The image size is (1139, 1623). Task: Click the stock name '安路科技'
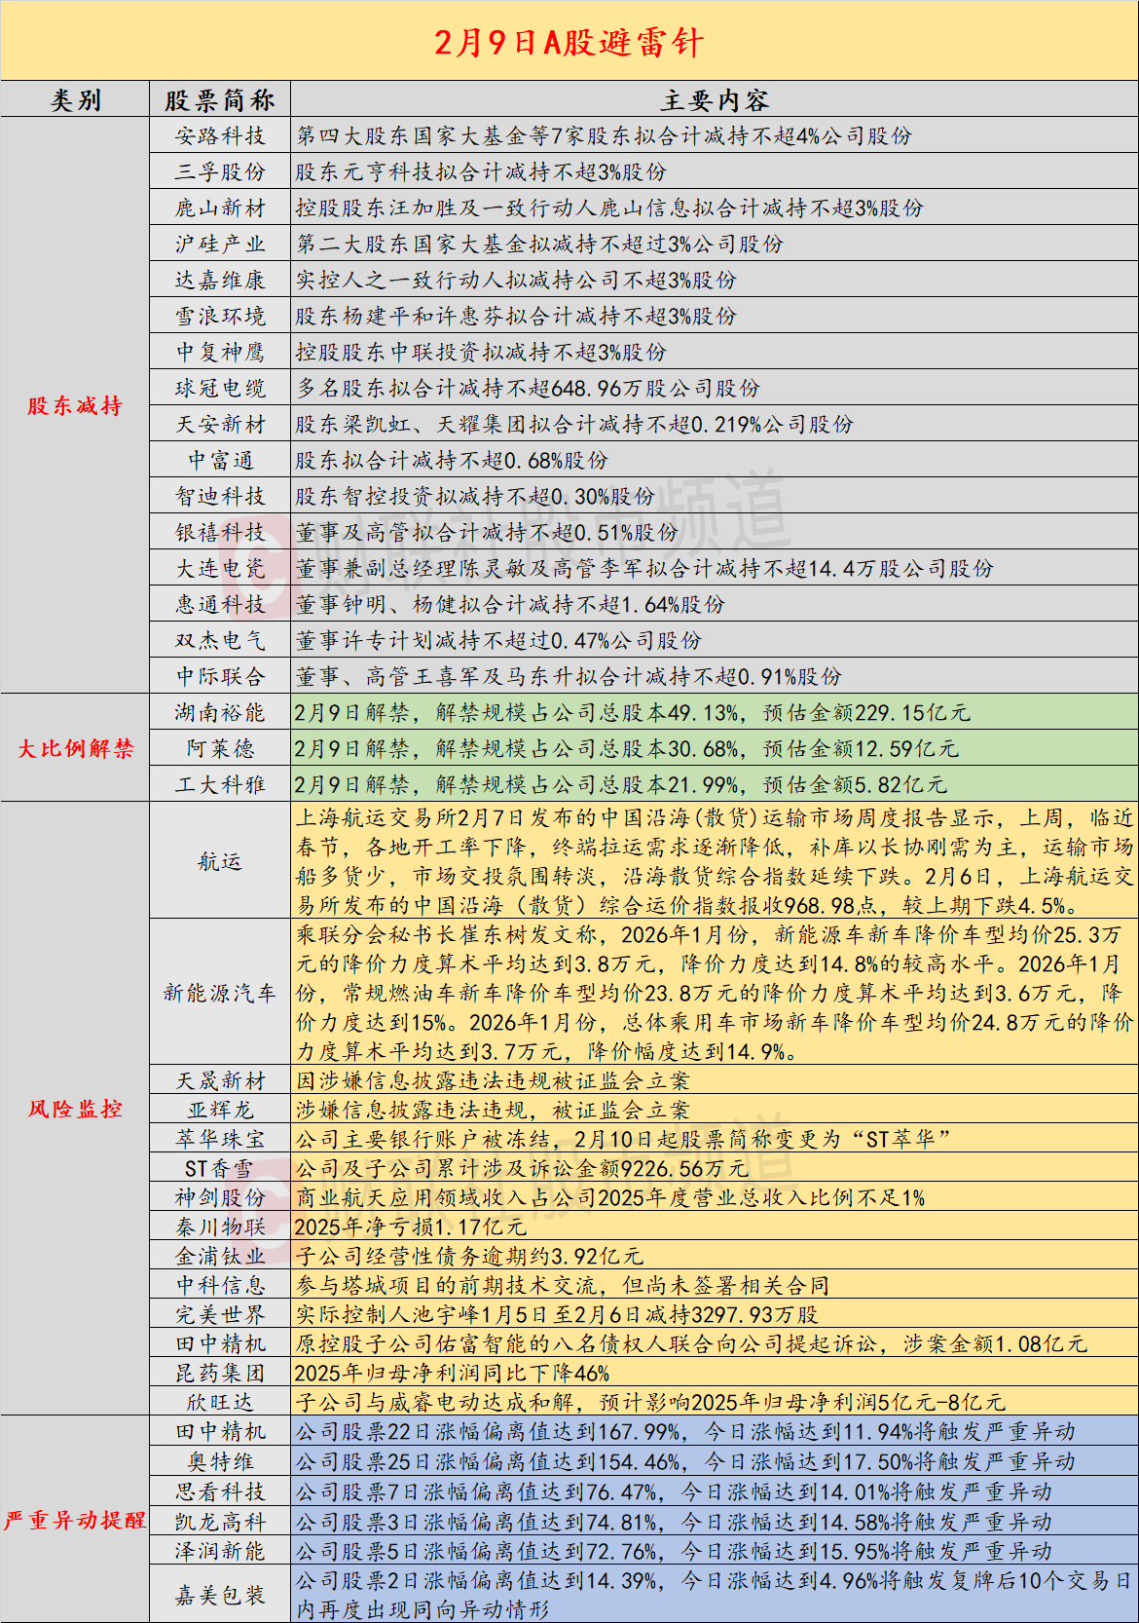[220, 136]
